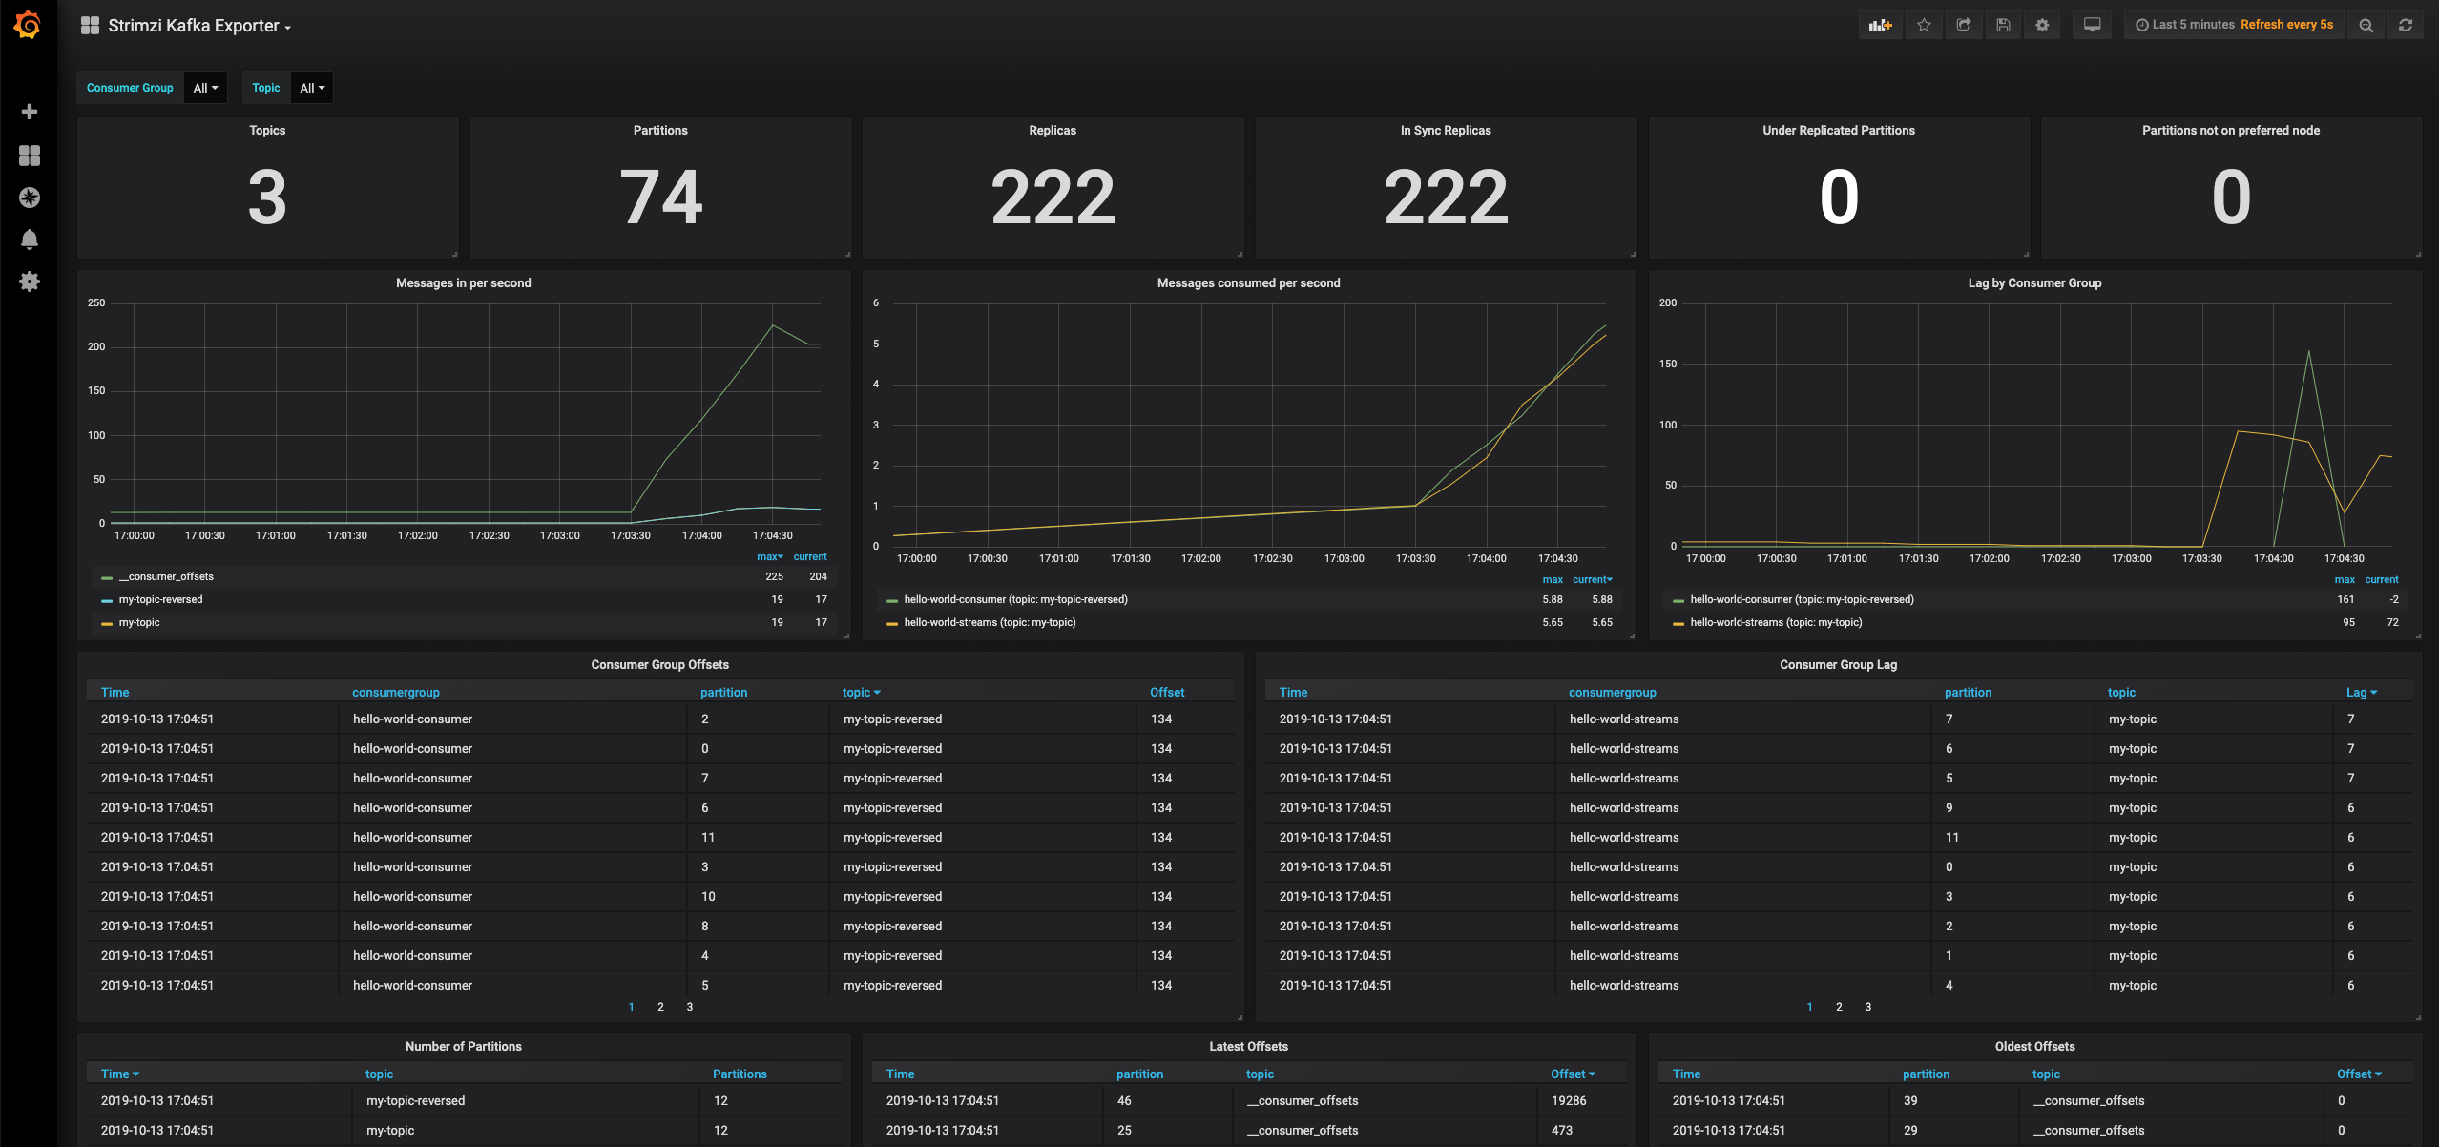
Task: Pick color for my-topic yellow legend swatch
Action: (x=107, y=623)
